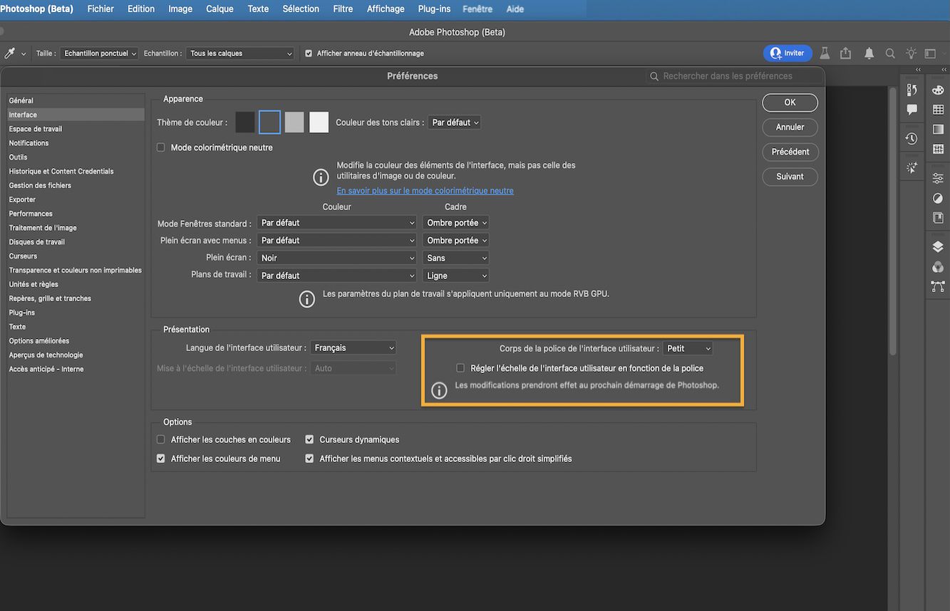Open the Nuanciers (Swatches) panel icon
This screenshot has width=950, height=611.
click(938, 109)
